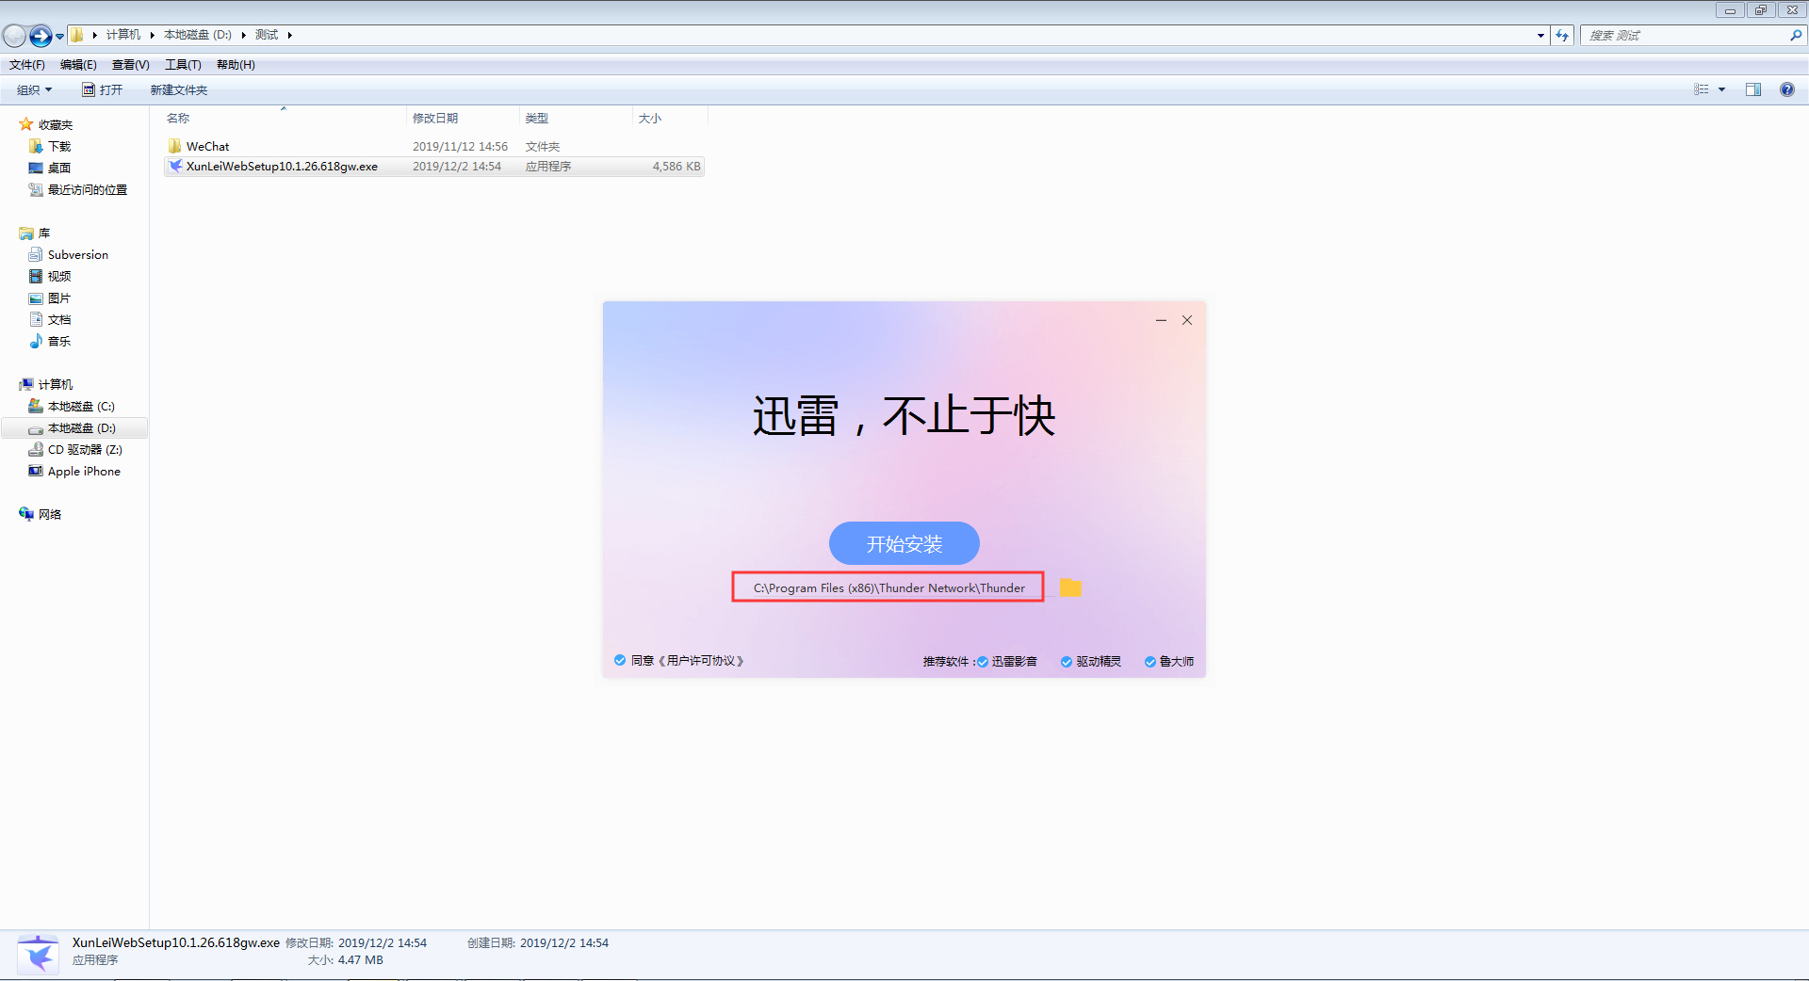
Task: Click the Help question mark icon
Action: (1786, 89)
